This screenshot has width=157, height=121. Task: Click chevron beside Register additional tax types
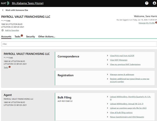point(107,79)
